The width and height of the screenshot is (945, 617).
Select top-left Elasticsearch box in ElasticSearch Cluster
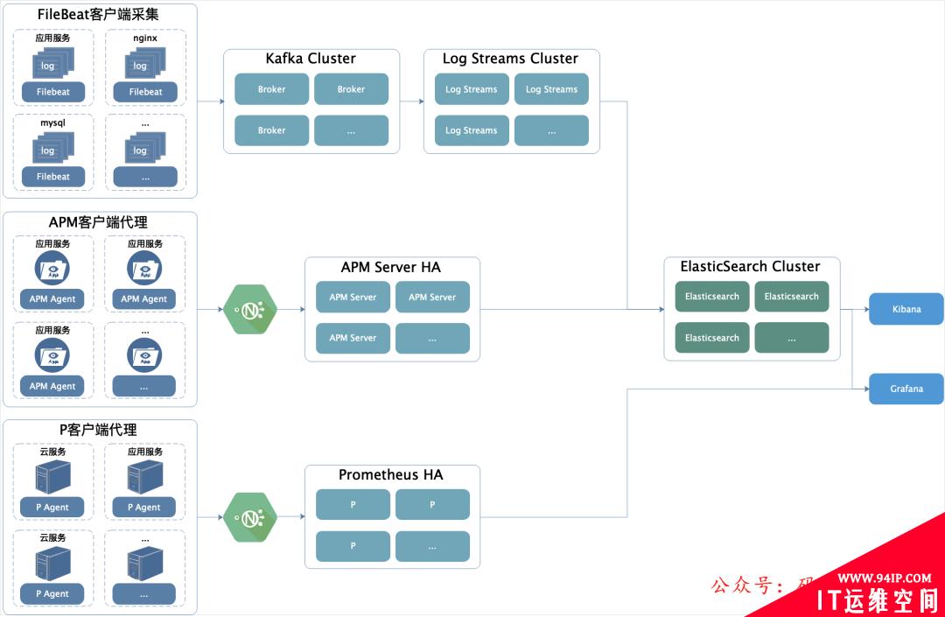(712, 297)
